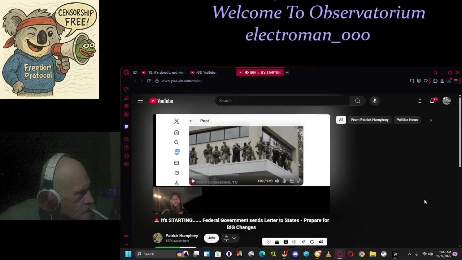
Task: Click the back arrow next to Post
Action: [191, 121]
